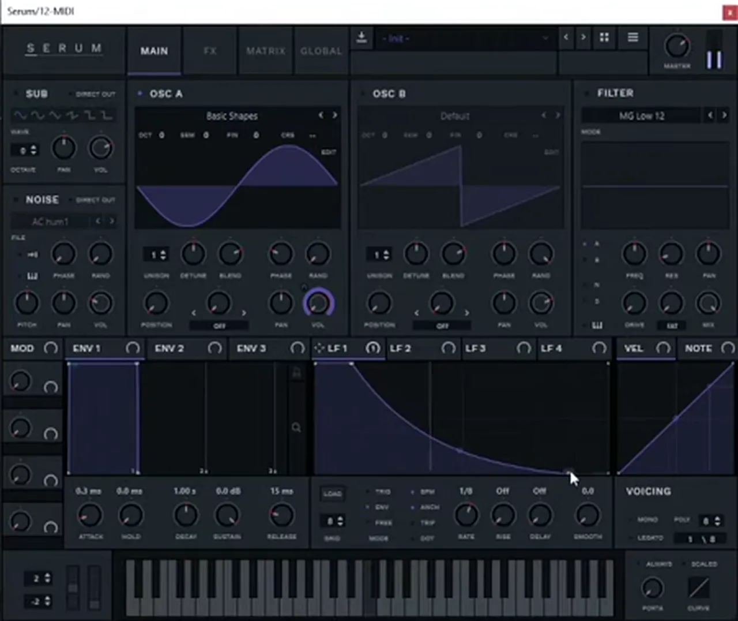738x621 pixels.
Task: Enable the SUB oscillator
Action: click(x=16, y=93)
